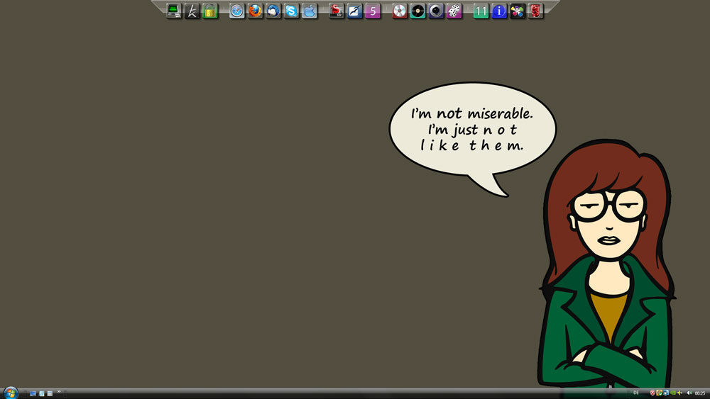Open Thunderbird mail from the dock

(273, 11)
